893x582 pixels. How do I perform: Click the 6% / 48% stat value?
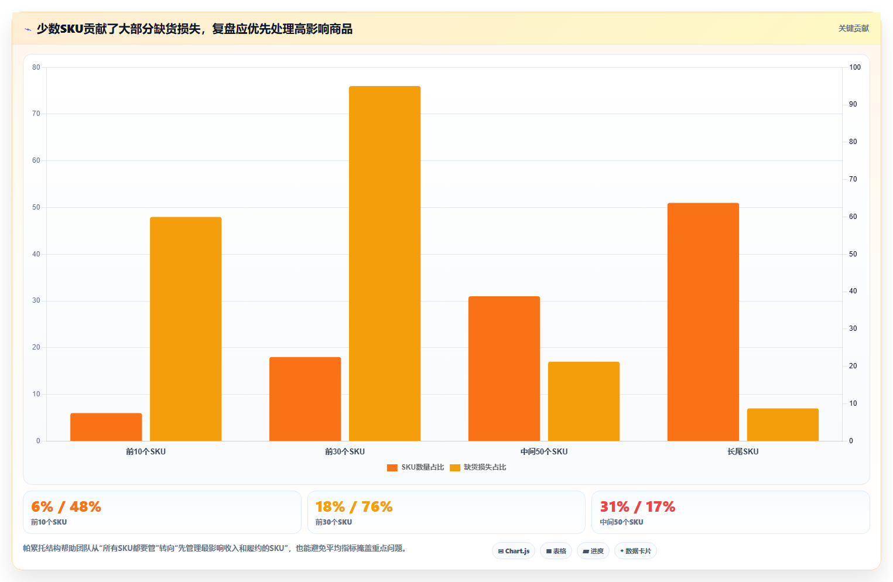point(66,506)
